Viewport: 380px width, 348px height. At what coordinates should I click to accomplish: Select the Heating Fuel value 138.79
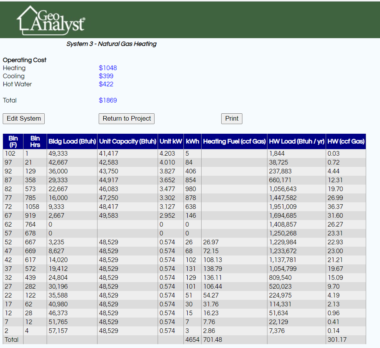(212, 269)
